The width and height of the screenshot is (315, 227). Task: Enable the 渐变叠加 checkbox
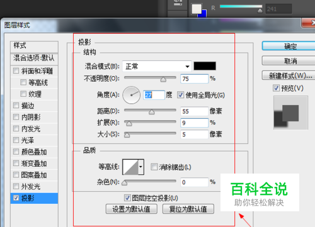(x=16, y=163)
